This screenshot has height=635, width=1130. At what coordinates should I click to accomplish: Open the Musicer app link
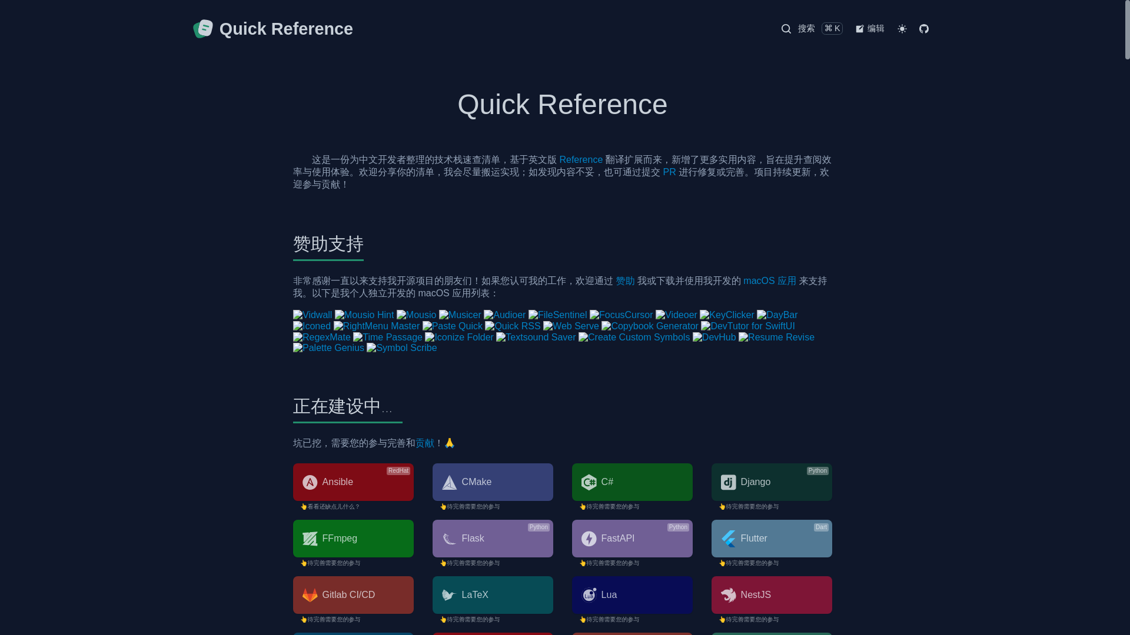(460, 315)
